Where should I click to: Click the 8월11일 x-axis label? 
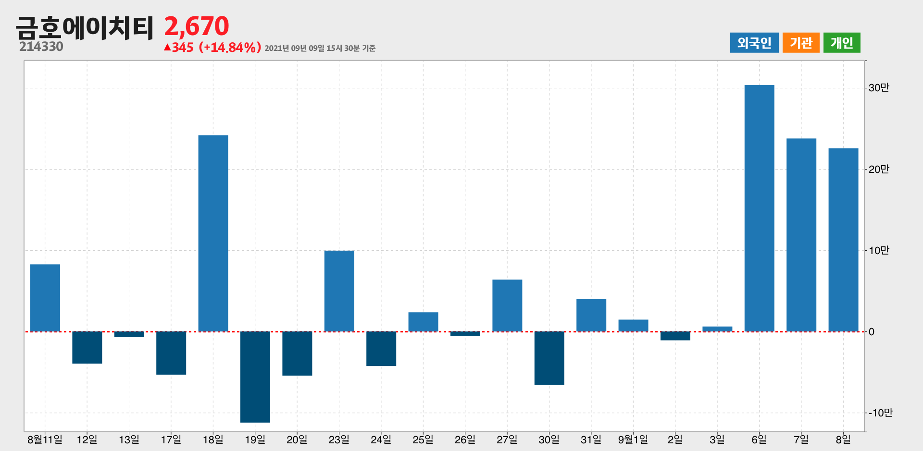coord(45,439)
